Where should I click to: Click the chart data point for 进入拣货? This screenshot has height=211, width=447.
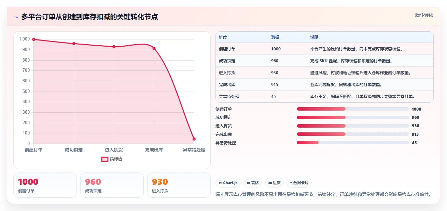coord(114,47)
